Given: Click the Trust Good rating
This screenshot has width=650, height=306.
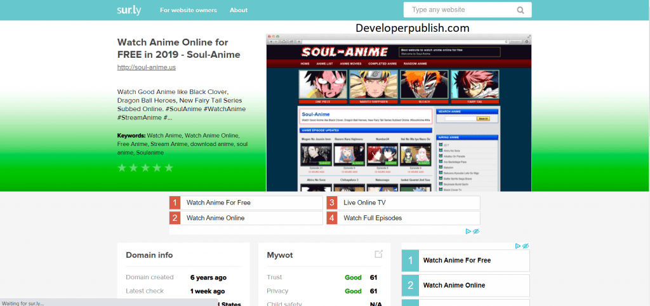Looking at the screenshot, I should coord(353,277).
